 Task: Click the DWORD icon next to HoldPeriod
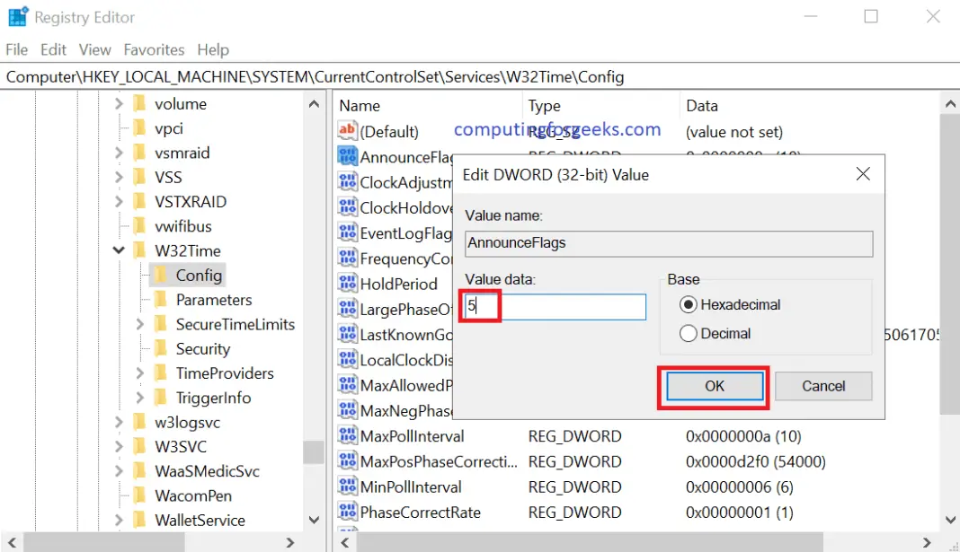pos(347,284)
